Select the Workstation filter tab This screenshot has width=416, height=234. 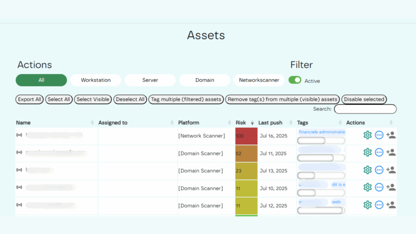[95, 80]
